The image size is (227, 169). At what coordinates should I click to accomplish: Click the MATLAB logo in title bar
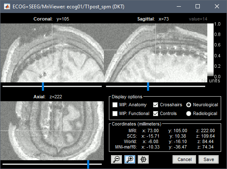[x=7, y=7]
